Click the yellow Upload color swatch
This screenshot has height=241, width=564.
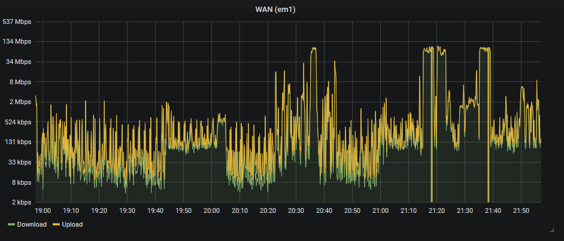56,224
